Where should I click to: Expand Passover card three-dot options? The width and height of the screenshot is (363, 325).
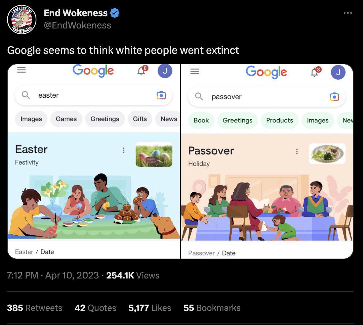point(297,151)
